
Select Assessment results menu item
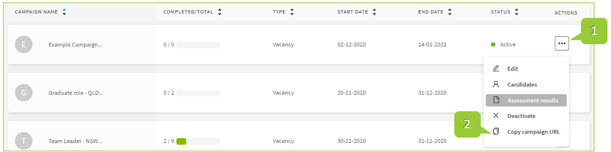(533, 100)
